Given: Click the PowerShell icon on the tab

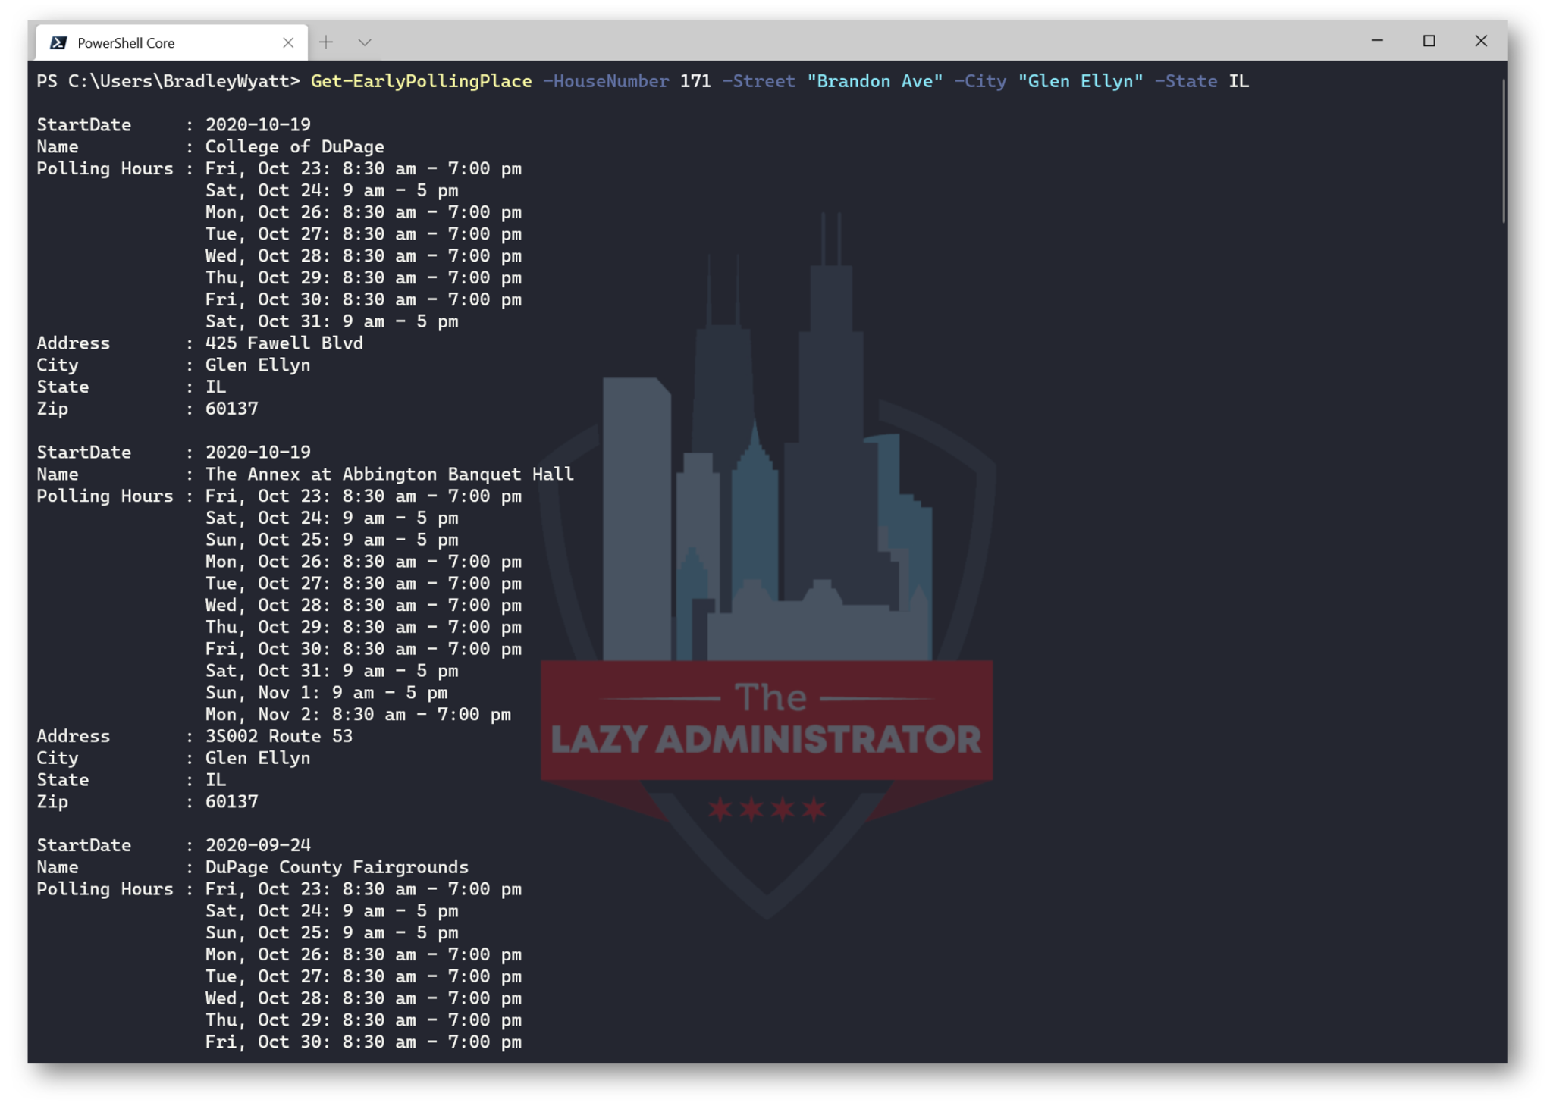Looking at the screenshot, I should (58, 42).
